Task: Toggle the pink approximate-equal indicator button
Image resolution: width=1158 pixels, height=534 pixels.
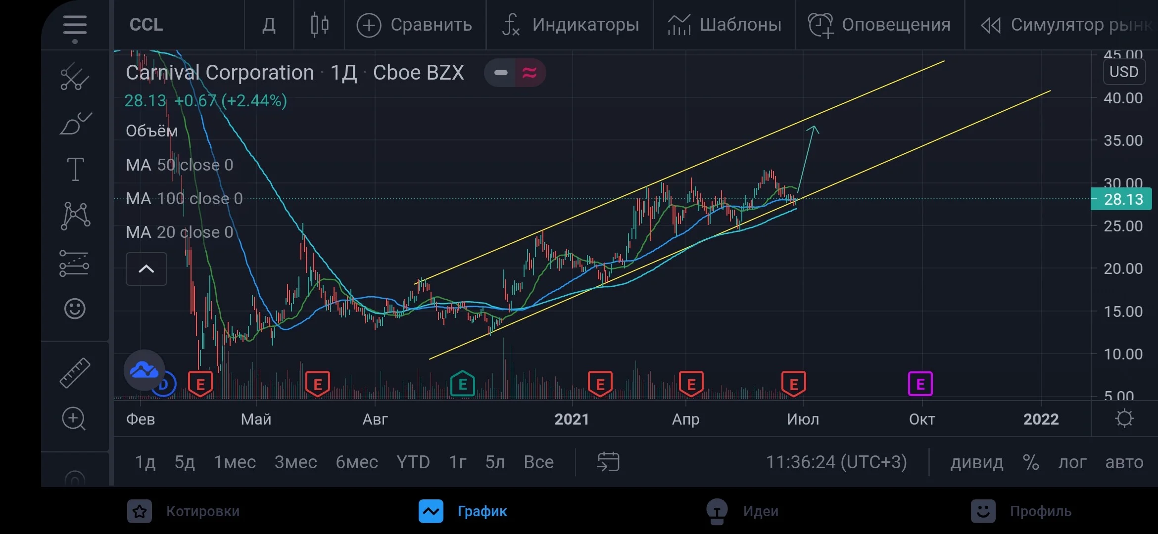Action: click(x=530, y=73)
